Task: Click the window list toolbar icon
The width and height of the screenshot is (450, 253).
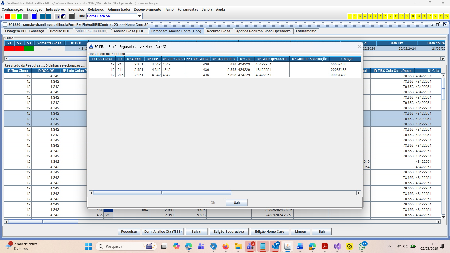Action: (x=63, y=16)
